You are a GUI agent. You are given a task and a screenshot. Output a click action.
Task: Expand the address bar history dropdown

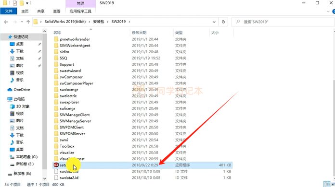click(x=214, y=22)
